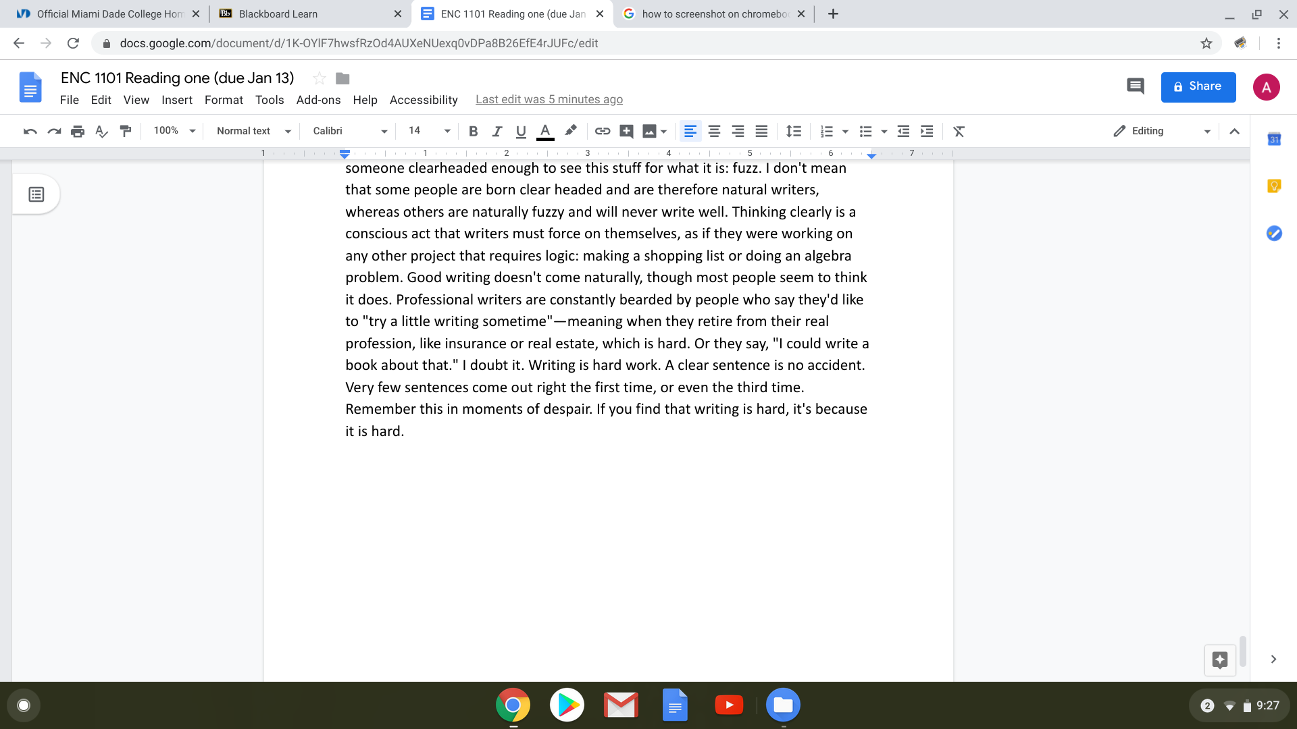Move document with the folder icon

pyautogui.click(x=342, y=78)
